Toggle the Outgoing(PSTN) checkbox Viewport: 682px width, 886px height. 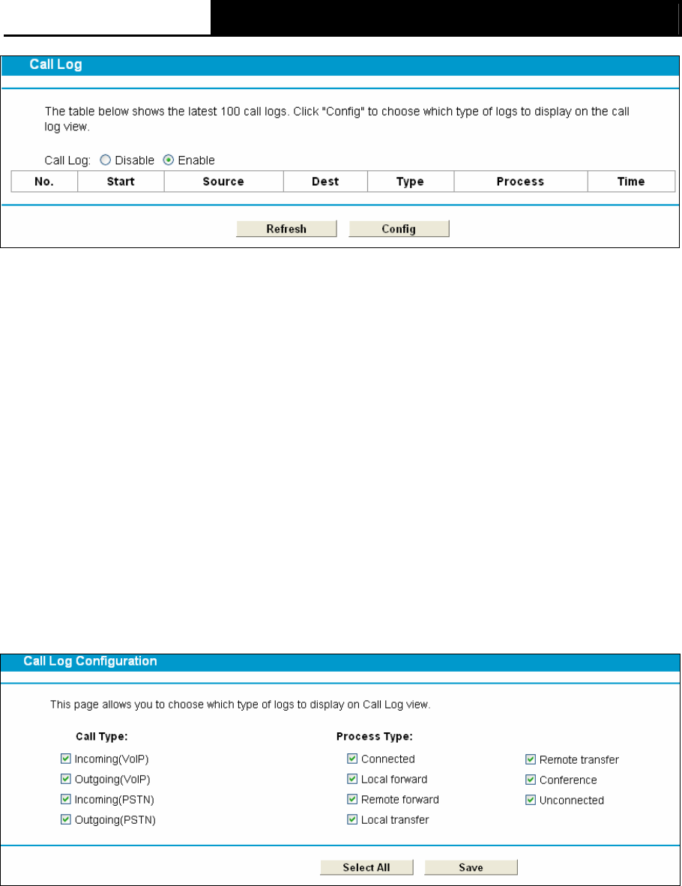point(65,819)
